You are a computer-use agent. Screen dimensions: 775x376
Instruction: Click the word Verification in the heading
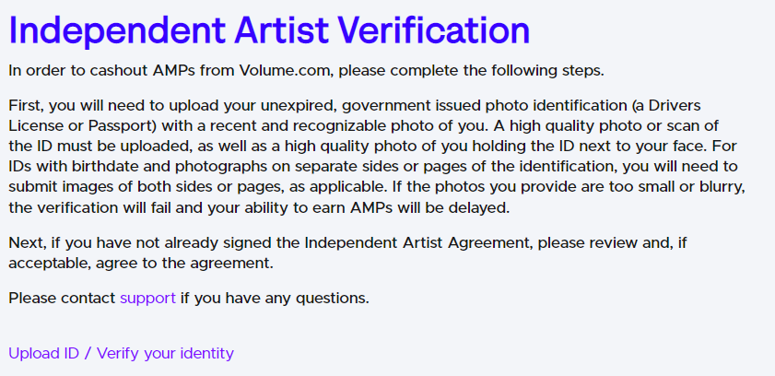click(433, 29)
